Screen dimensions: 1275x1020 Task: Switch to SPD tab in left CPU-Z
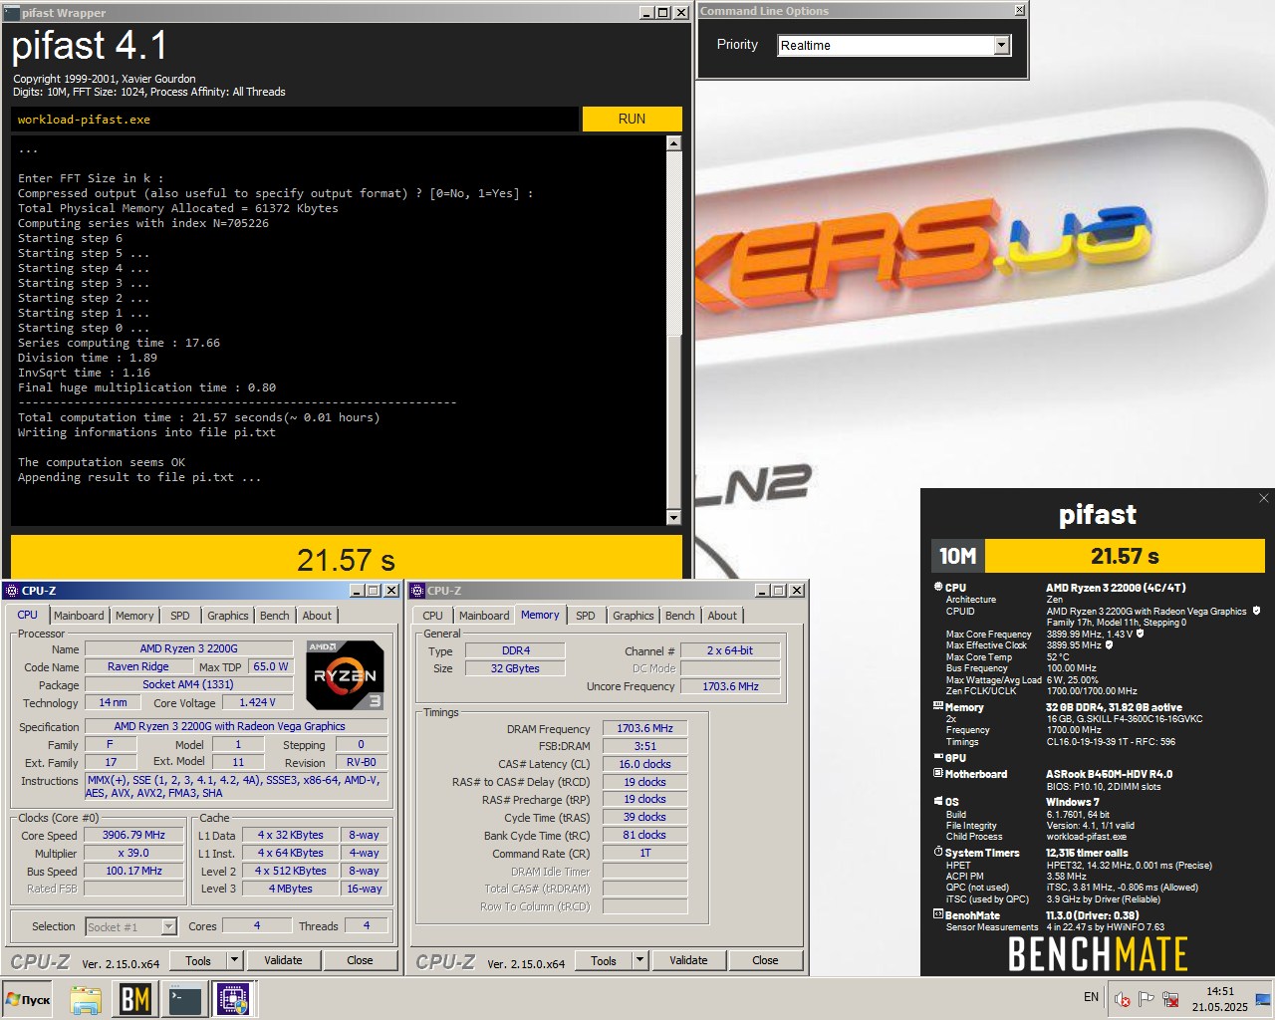180,616
